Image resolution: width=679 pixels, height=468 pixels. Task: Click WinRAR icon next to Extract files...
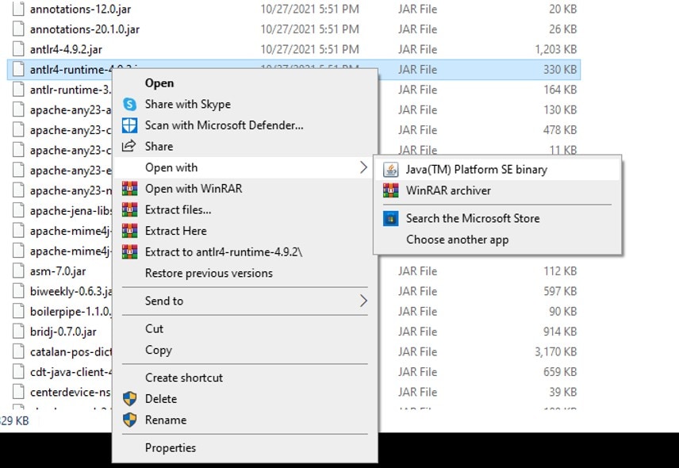coord(129,210)
